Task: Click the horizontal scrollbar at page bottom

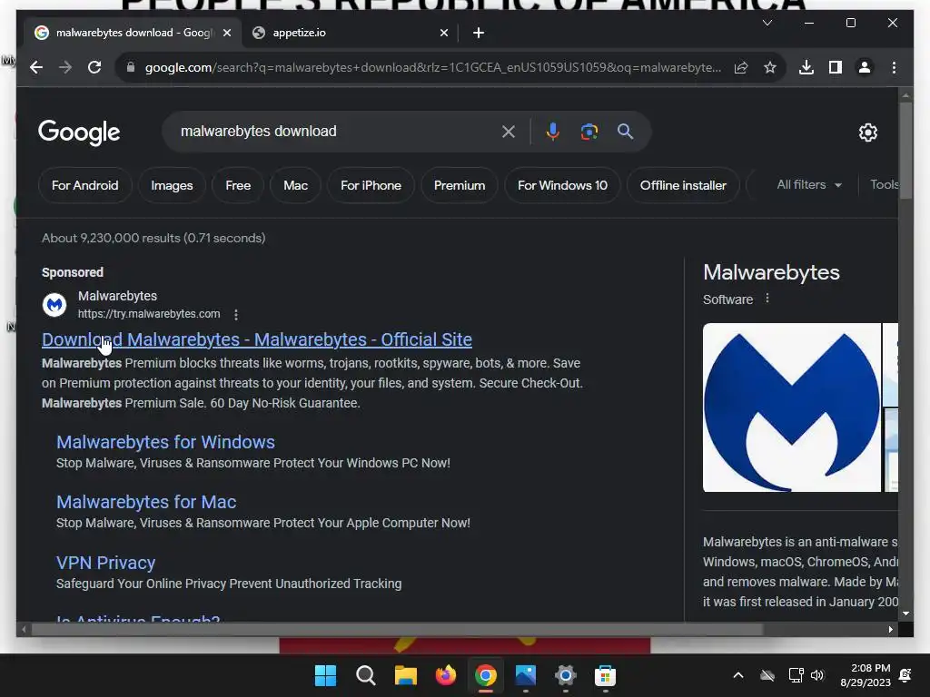Action: 397,630
